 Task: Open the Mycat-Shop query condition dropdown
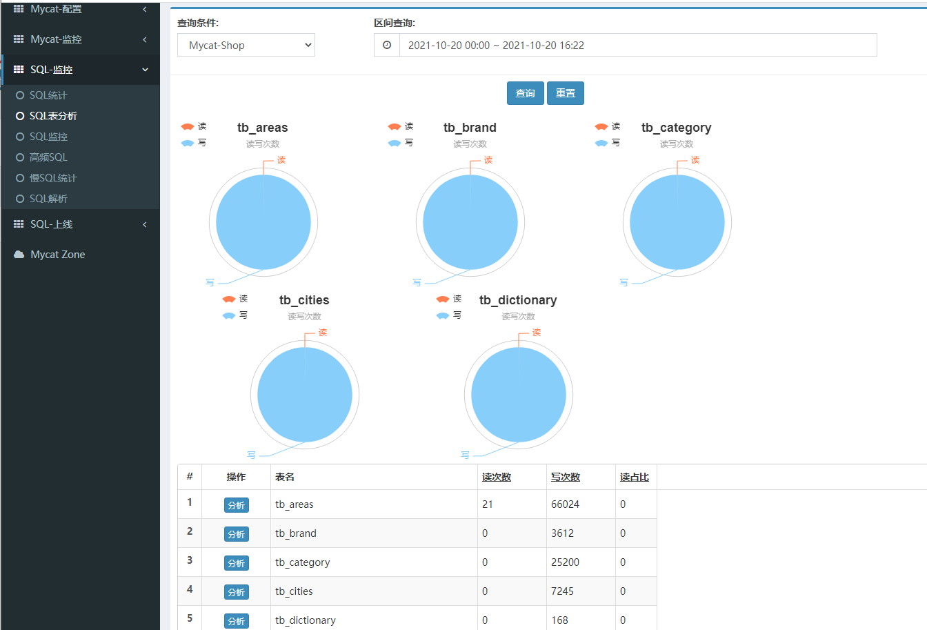pyautogui.click(x=246, y=45)
